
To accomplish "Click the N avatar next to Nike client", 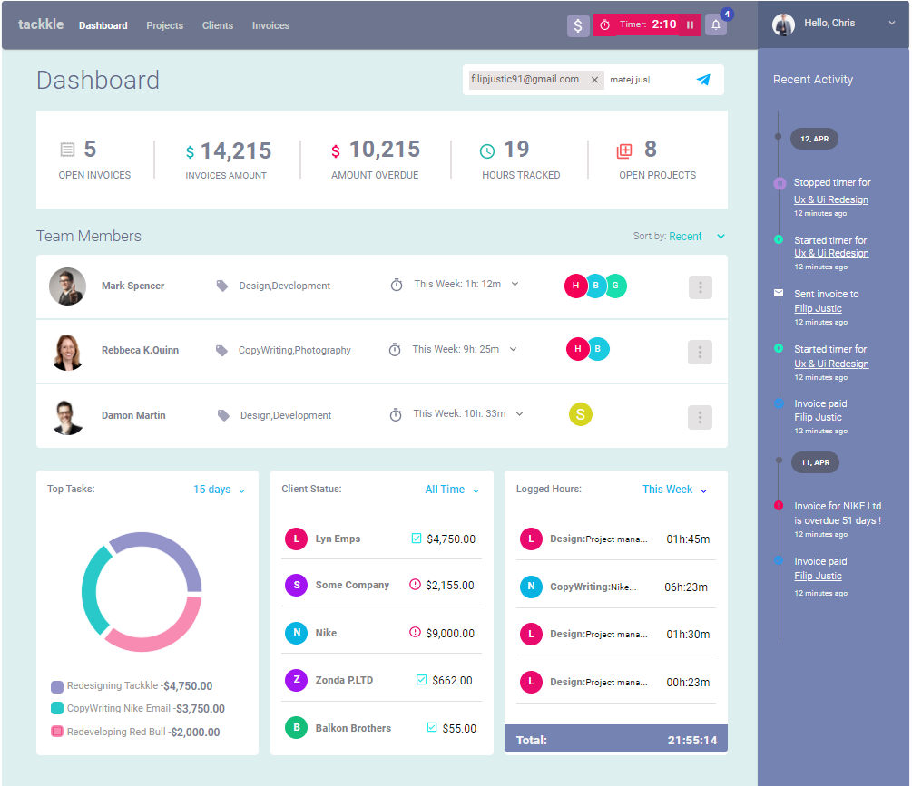I will point(296,632).
